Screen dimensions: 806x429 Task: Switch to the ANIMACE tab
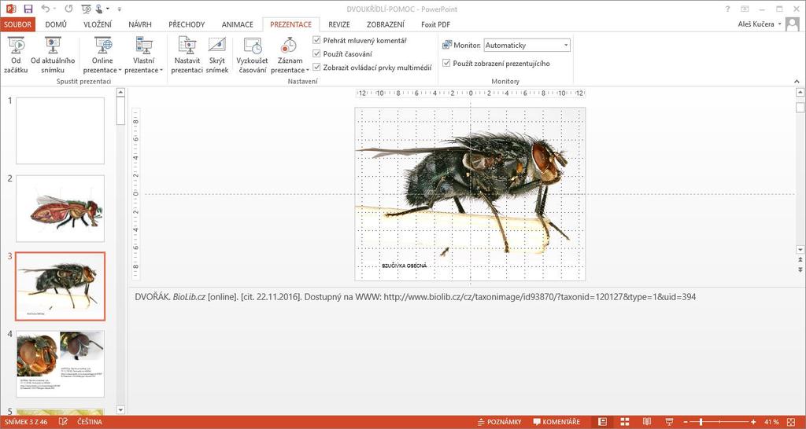tap(238, 24)
